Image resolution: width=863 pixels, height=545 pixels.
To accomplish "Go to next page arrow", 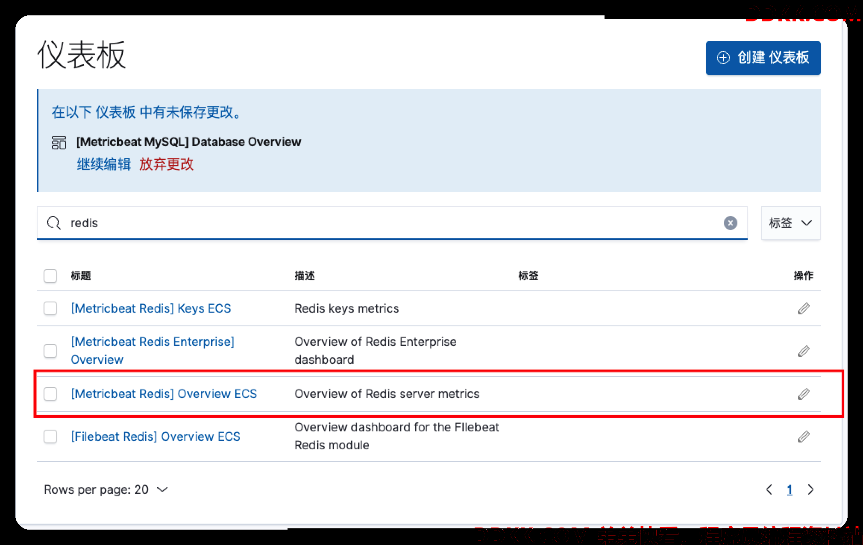I will 810,489.
